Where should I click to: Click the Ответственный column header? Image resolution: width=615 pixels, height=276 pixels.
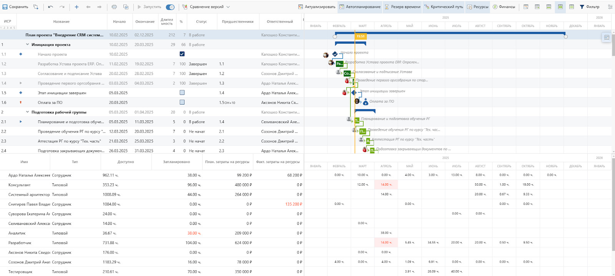click(x=279, y=22)
